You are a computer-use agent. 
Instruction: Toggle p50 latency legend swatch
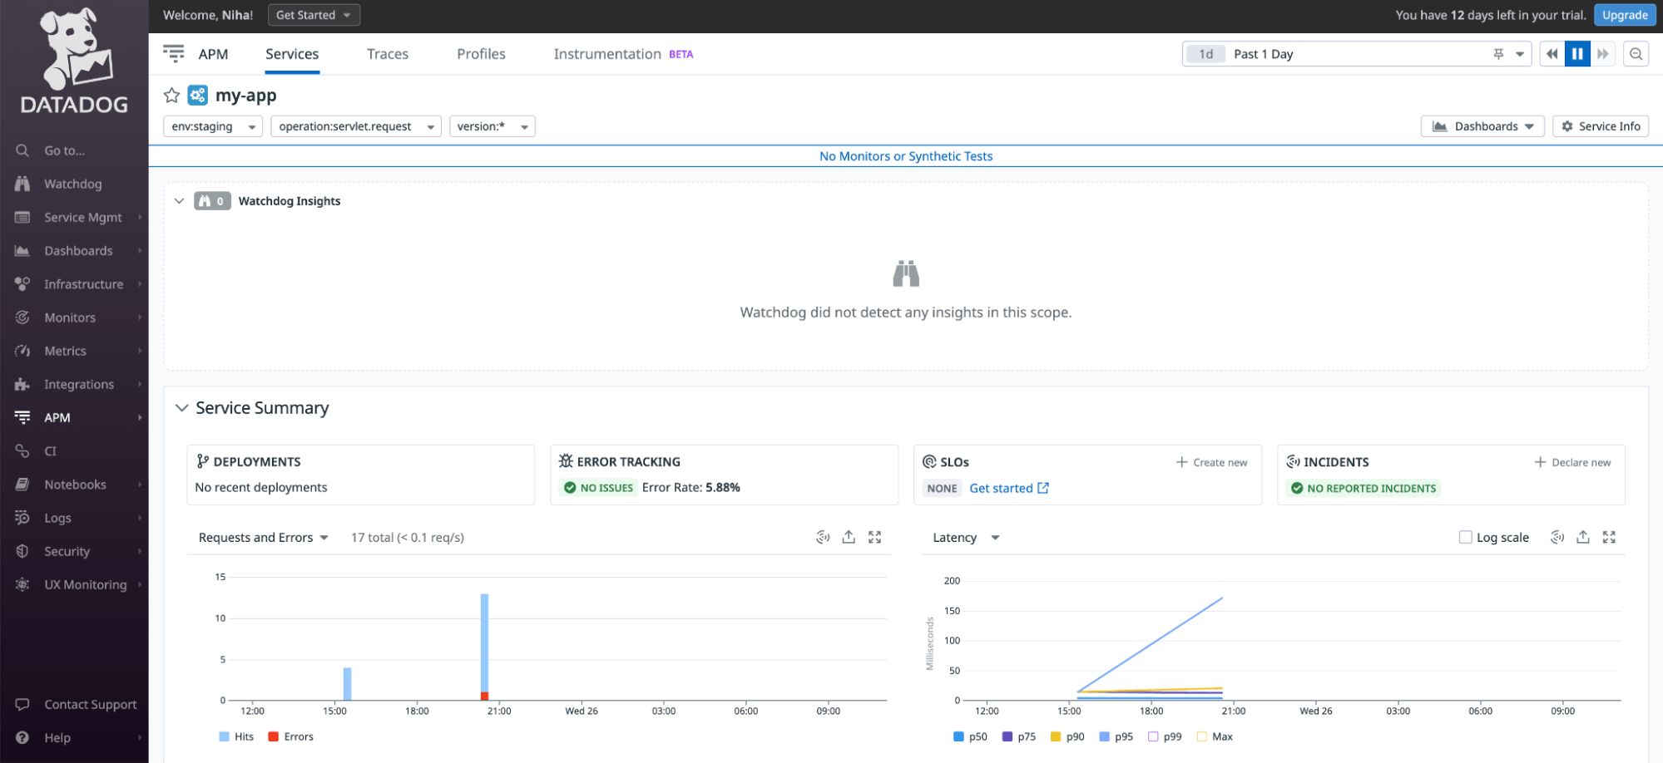(x=958, y=736)
